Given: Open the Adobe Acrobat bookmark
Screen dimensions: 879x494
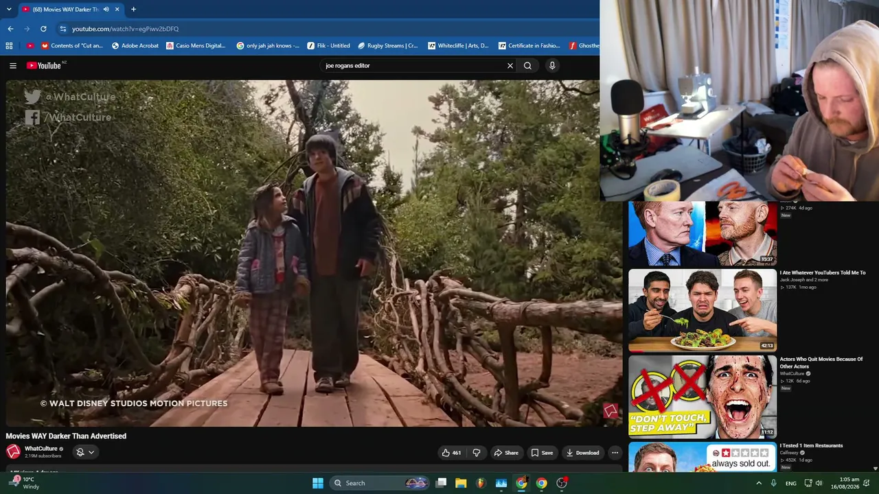Looking at the screenshot, I should (x=135, y=46).
